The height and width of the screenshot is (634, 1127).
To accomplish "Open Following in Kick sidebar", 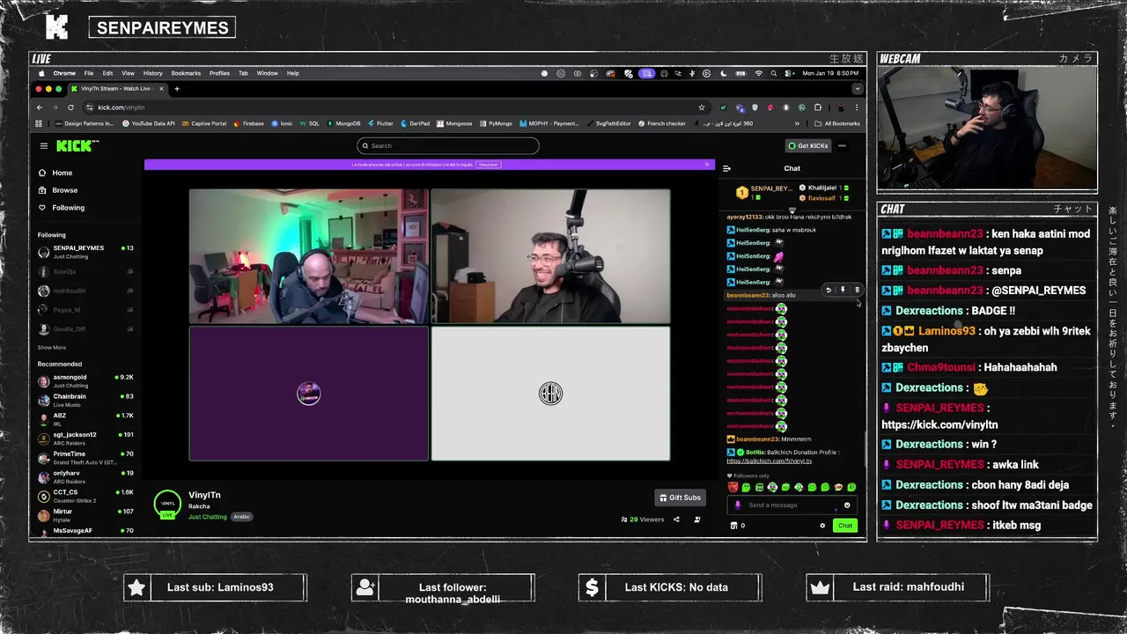I will tap(68, 208).
